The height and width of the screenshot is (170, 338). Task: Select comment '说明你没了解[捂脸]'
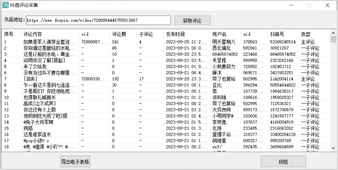pos(44,60)
